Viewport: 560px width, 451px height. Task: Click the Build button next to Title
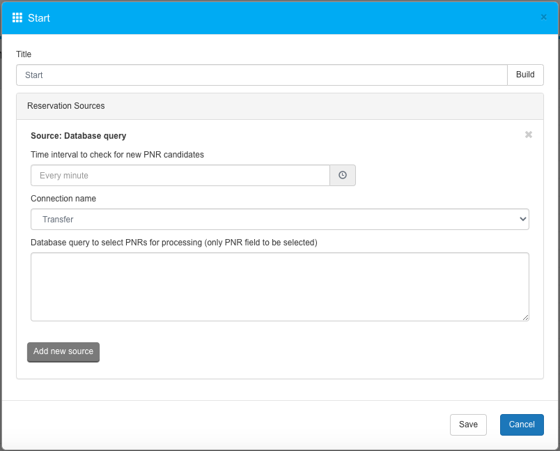[525, 75]
